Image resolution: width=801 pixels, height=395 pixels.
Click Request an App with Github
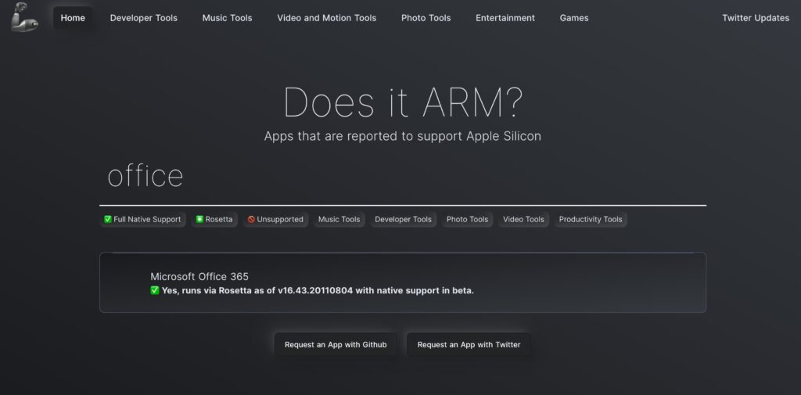pyautogui.click(x=336, y=344)
